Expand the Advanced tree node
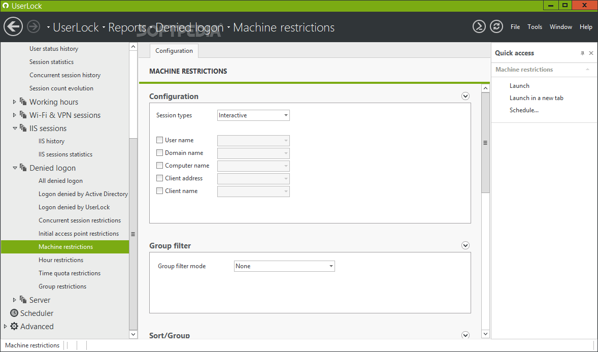Image resolution: width=598 pixels, height=352 pixels. pyautogui.click(x=6, y=326)
